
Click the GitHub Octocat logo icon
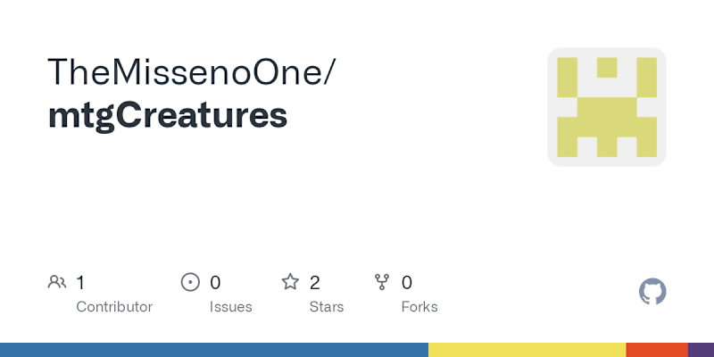[652, 292]
